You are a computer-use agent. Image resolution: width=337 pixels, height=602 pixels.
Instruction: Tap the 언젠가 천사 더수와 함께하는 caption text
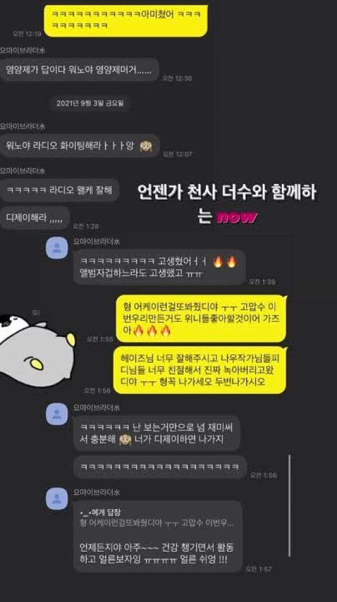tap(227, 204)
